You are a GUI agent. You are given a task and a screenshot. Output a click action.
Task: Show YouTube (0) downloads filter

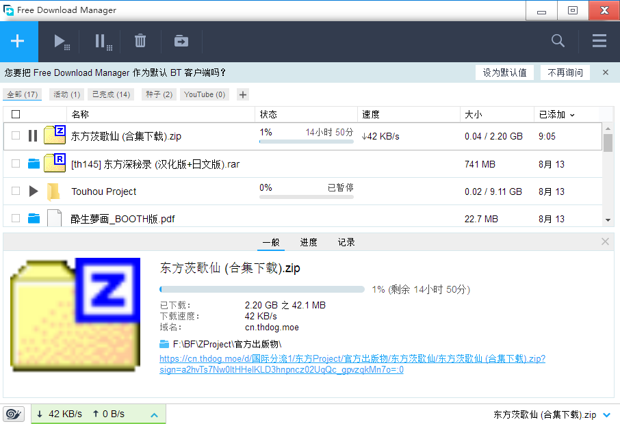tap(205, 94)
